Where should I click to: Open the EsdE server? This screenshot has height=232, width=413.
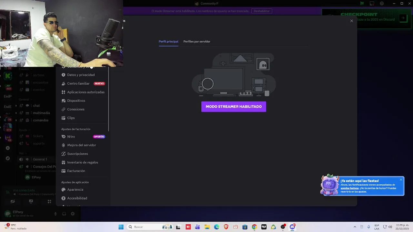[x=8, y=107]
